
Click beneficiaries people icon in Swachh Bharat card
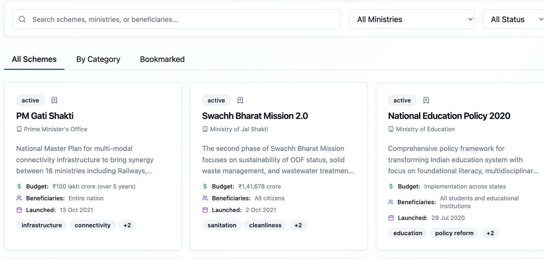(x=205, y=198)
